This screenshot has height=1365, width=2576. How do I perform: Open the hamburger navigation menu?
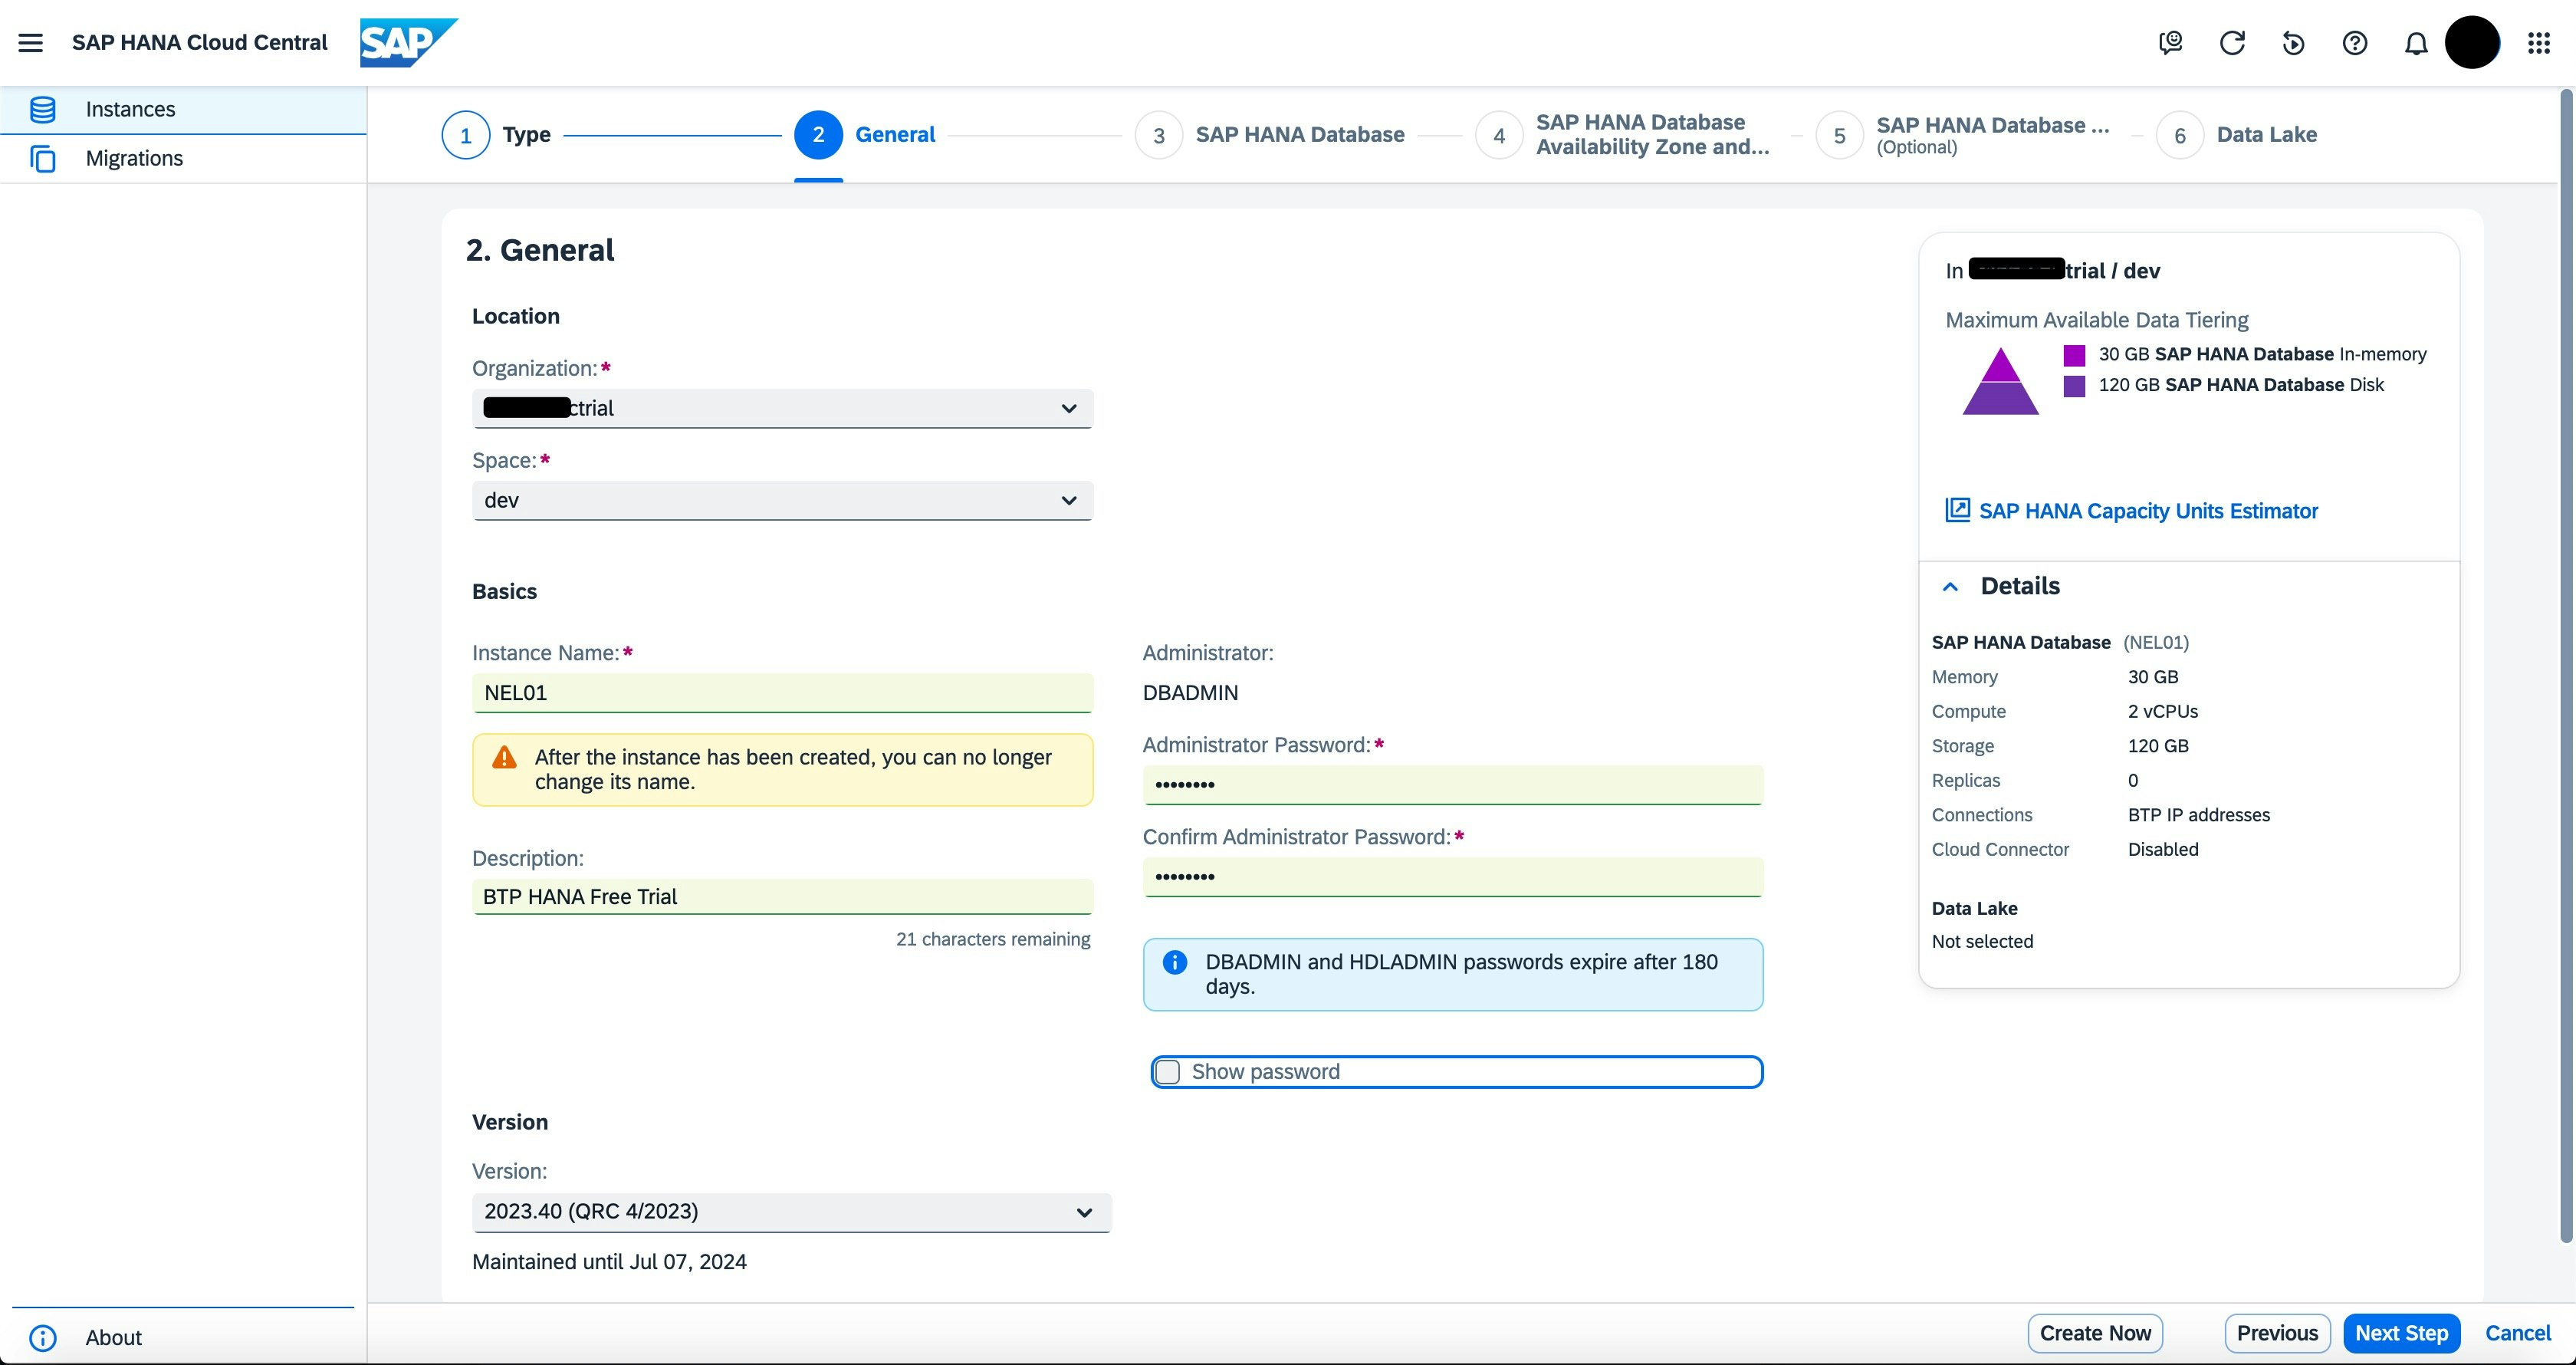[30, 42]
